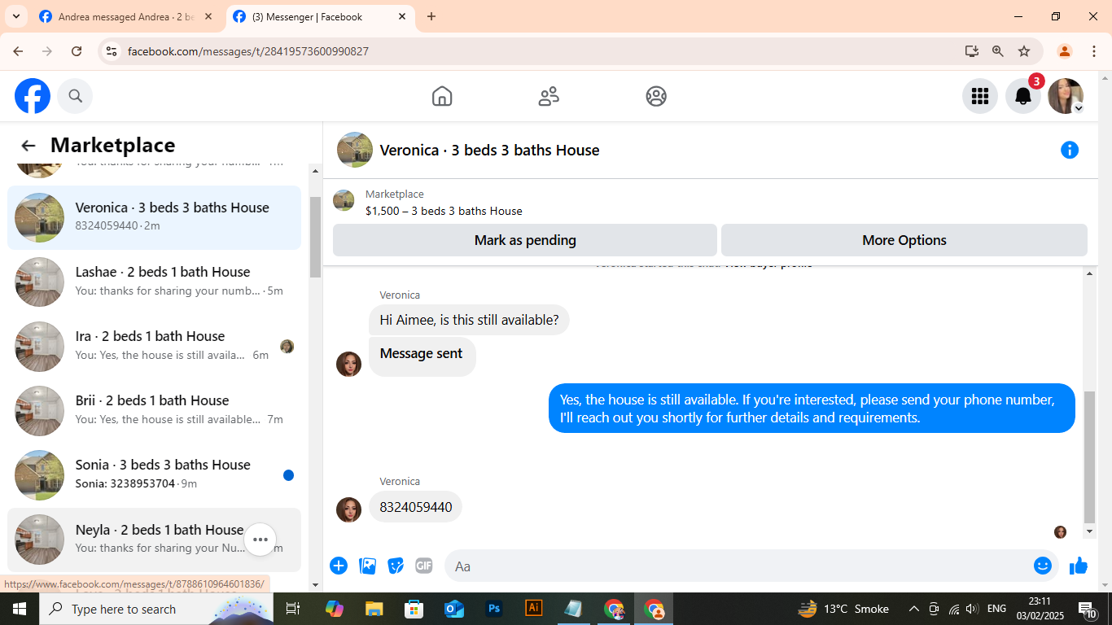Image resolution: width=1112 pixels, height=625 pixels.
Task: Go back in browser history
Action: (x=18, y=51)
